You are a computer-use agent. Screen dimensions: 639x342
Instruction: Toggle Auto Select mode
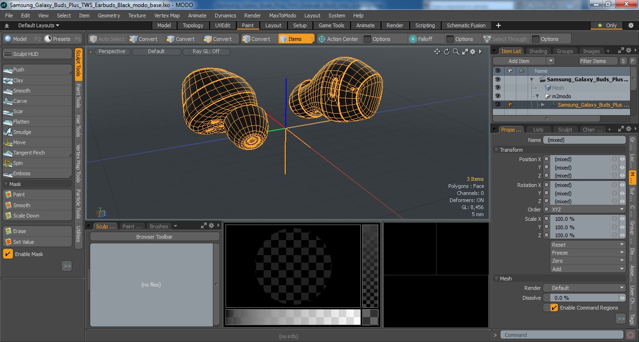click(107, 39)
